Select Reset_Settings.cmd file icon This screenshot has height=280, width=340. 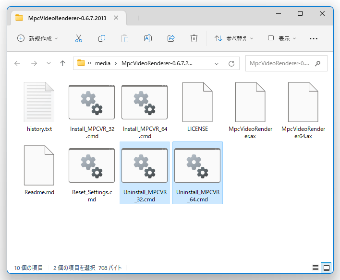pyautogui.click(x=92, y=165)
